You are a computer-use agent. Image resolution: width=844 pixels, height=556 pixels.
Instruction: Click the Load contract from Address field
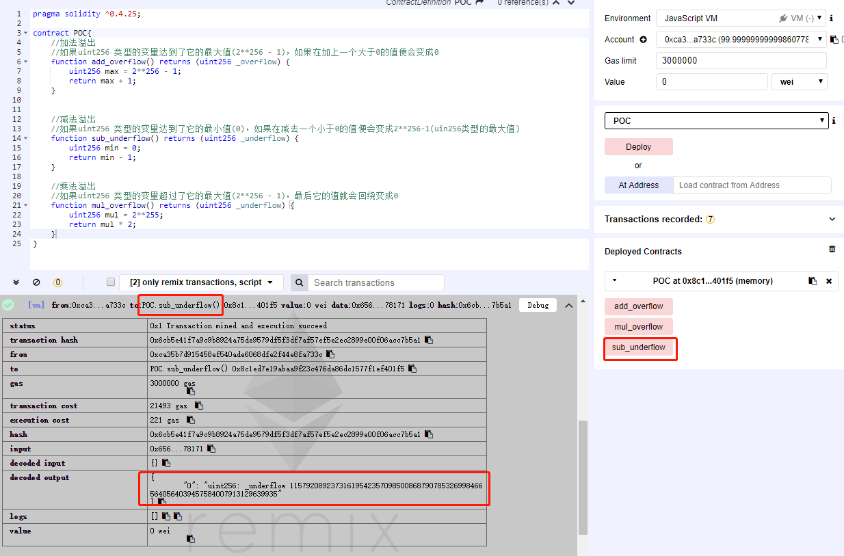[752, 185]
